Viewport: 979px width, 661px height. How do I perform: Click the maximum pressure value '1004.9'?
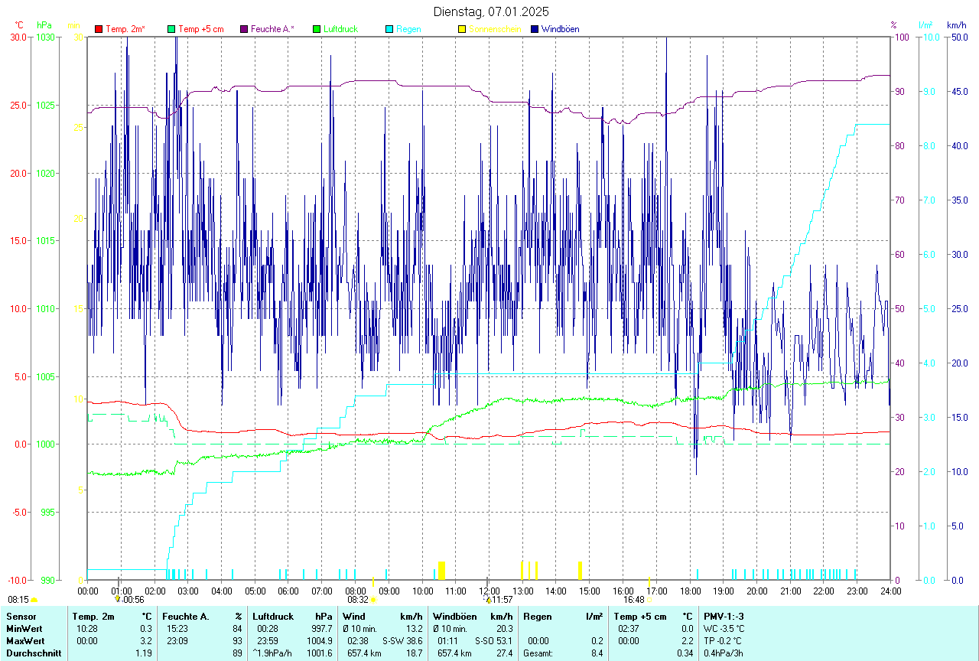[319, 641]
